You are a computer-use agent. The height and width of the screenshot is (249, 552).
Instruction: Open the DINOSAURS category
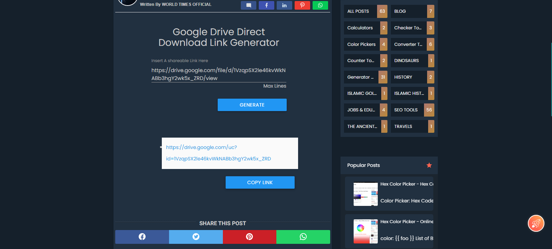[x=413, y=61]
